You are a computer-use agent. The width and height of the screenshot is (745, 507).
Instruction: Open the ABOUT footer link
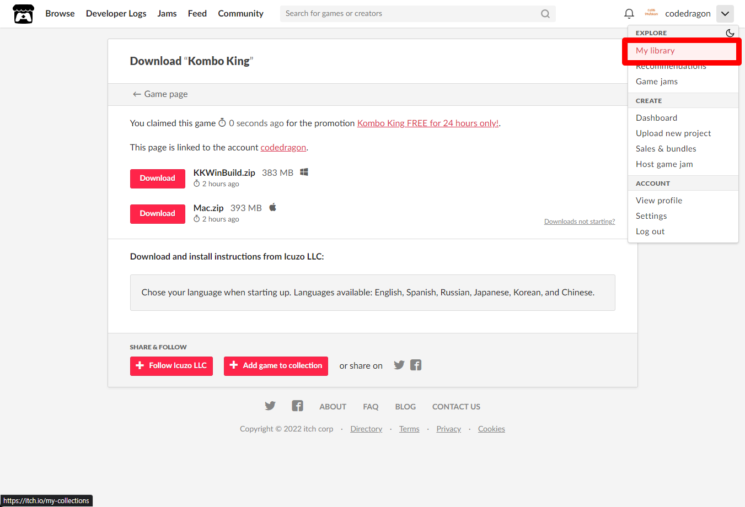click(333, 407)
